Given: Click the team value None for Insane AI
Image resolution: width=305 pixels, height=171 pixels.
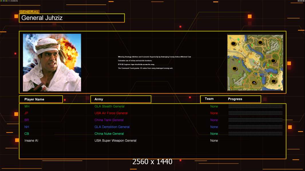Looking at the screenshot, I should tap(214, 141).
